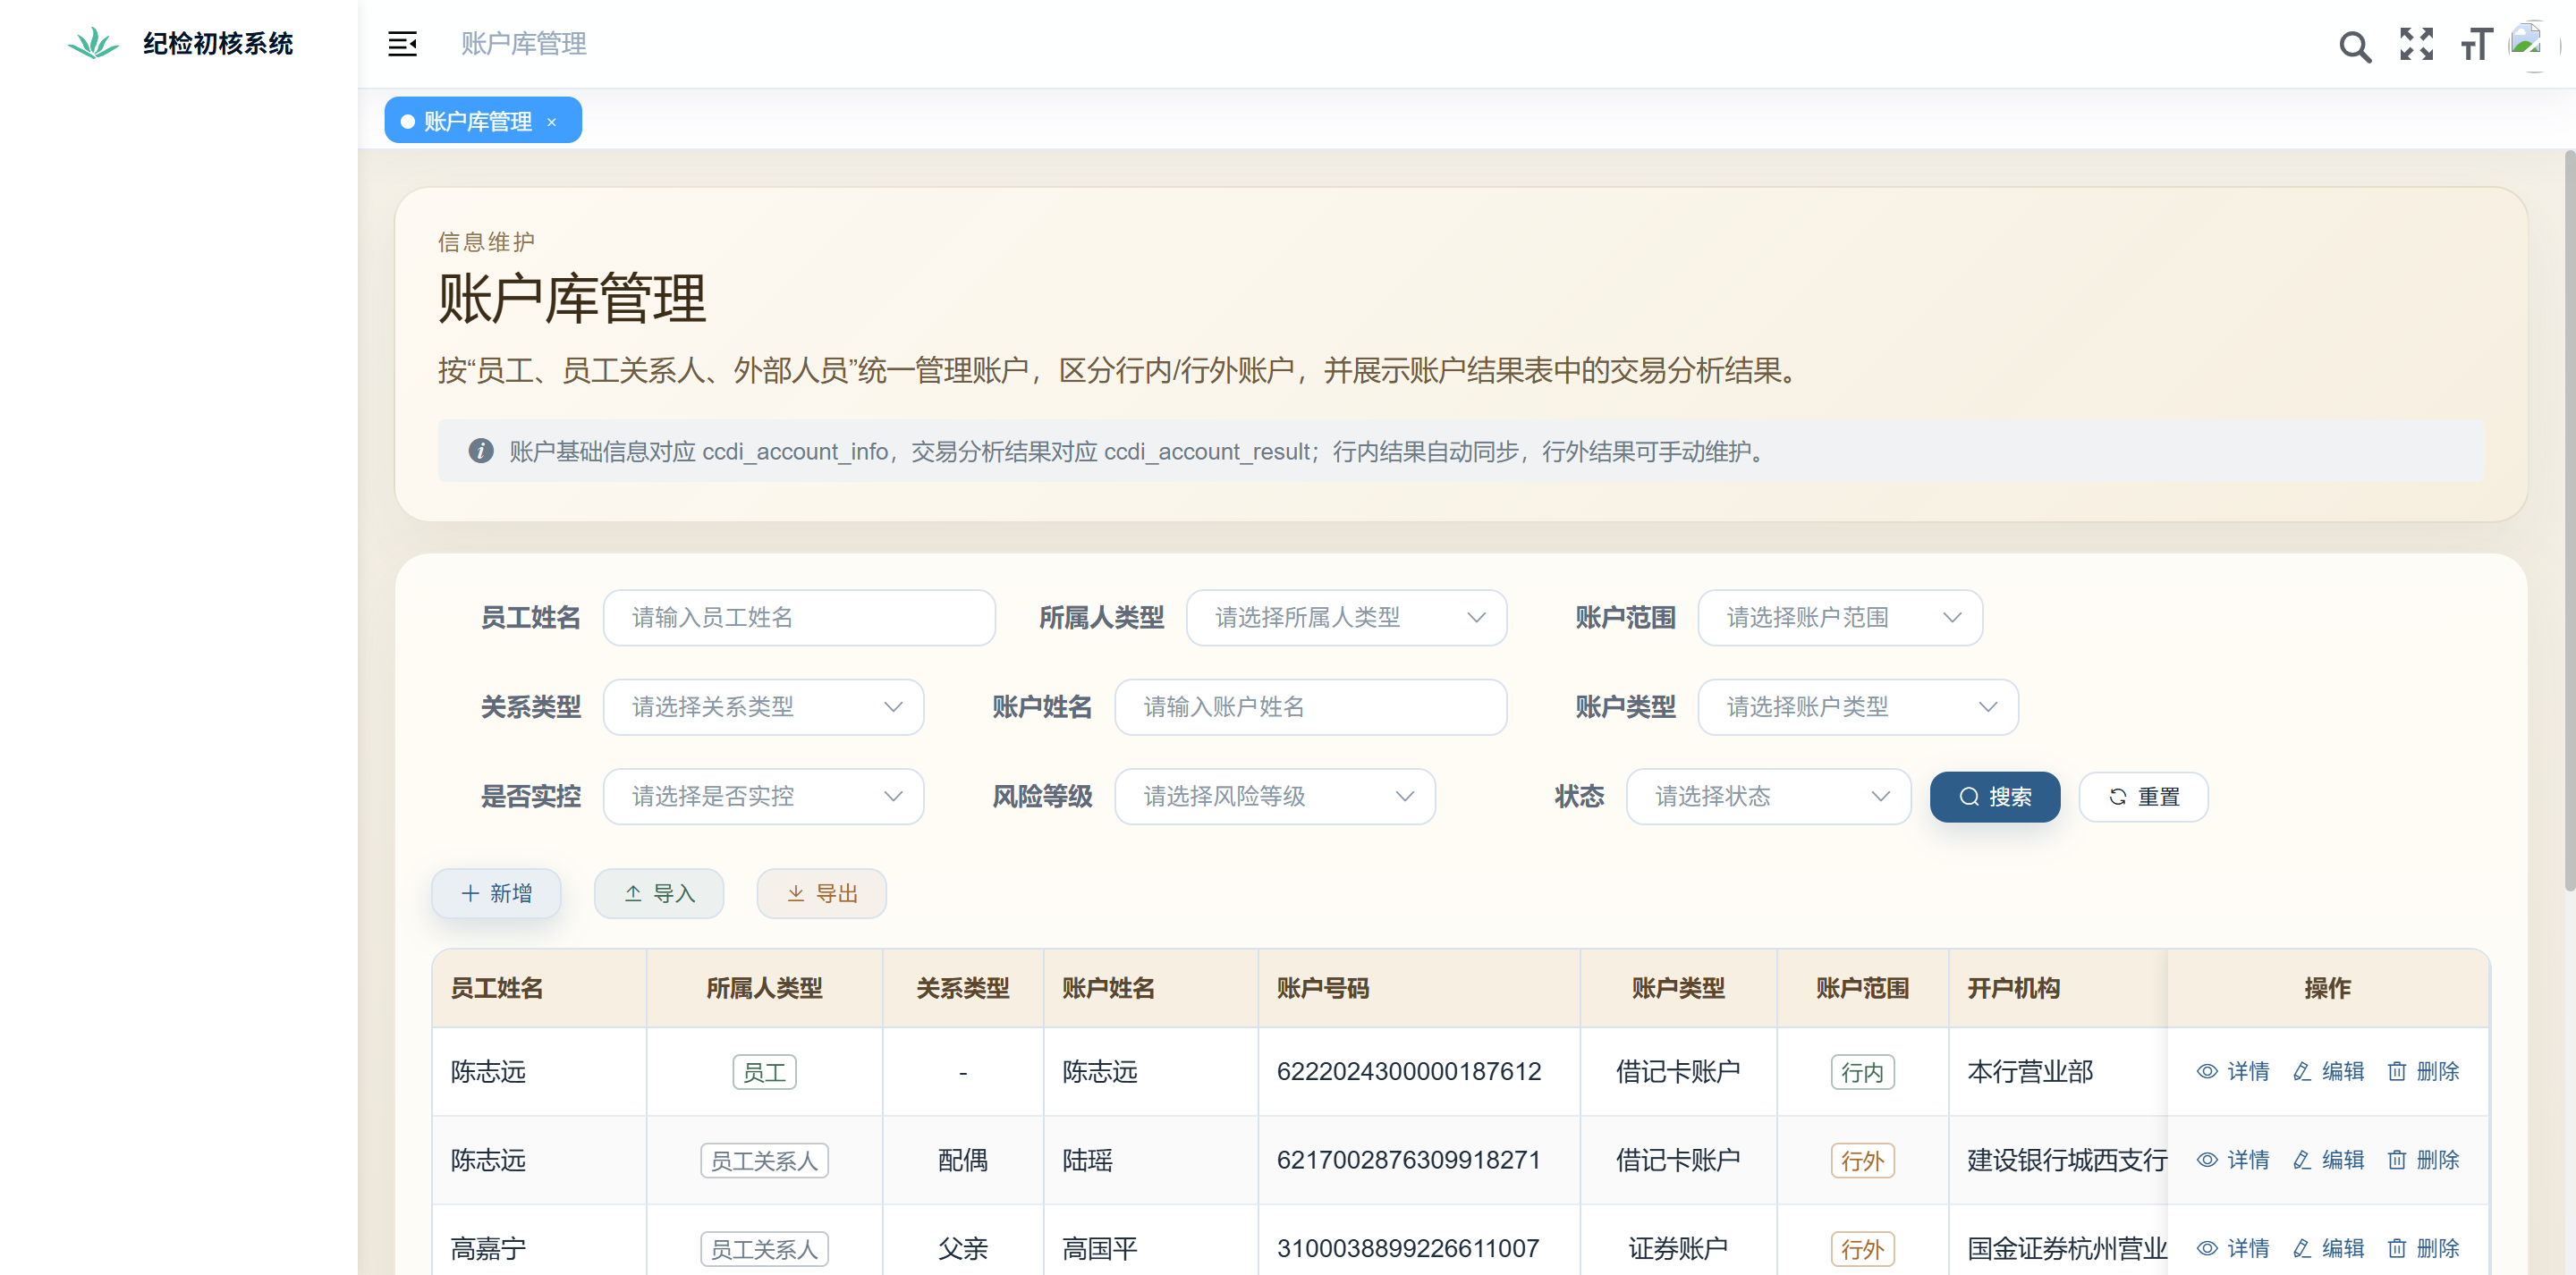The width and height of the screenshot is (2576, 1275).
Task: Click the info icon in notice bar
Action: click(x=481, y=451)
